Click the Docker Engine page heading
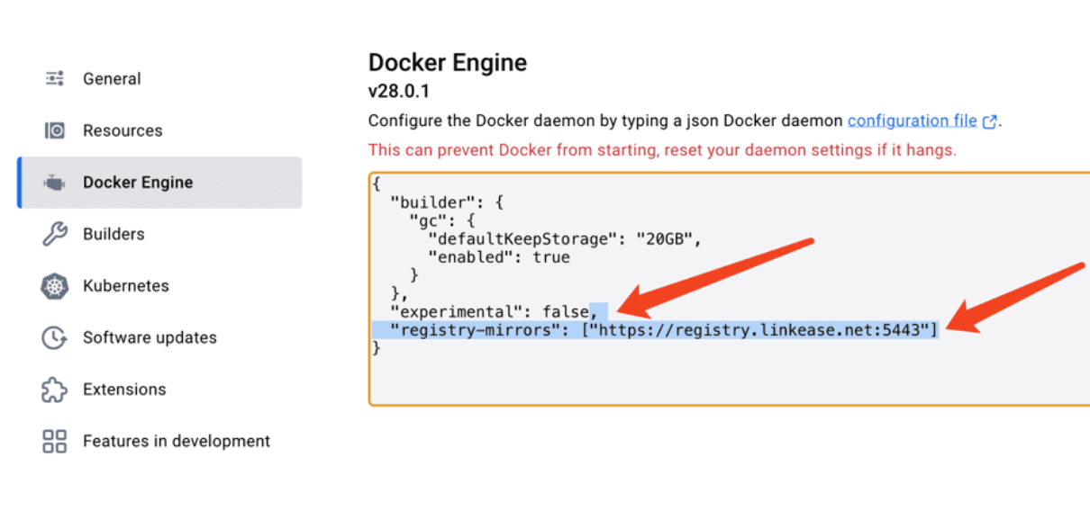Screen dimensions: 1090x511 tap(448, 63)
